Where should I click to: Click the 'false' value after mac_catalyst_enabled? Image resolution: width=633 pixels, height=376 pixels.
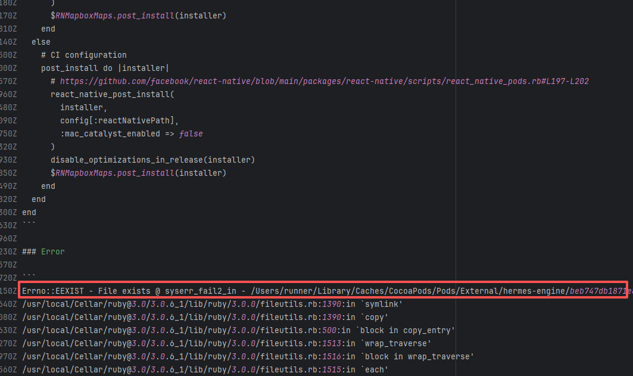pyautogui.click(x=191, y=133)
